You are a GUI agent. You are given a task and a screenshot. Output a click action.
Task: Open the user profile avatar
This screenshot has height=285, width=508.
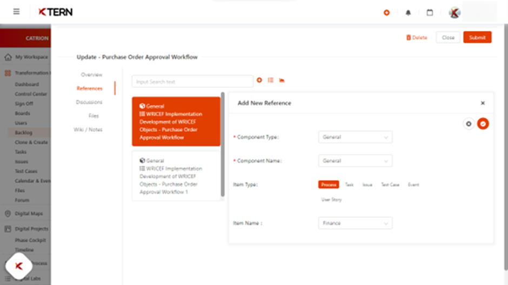coord(454,12)
